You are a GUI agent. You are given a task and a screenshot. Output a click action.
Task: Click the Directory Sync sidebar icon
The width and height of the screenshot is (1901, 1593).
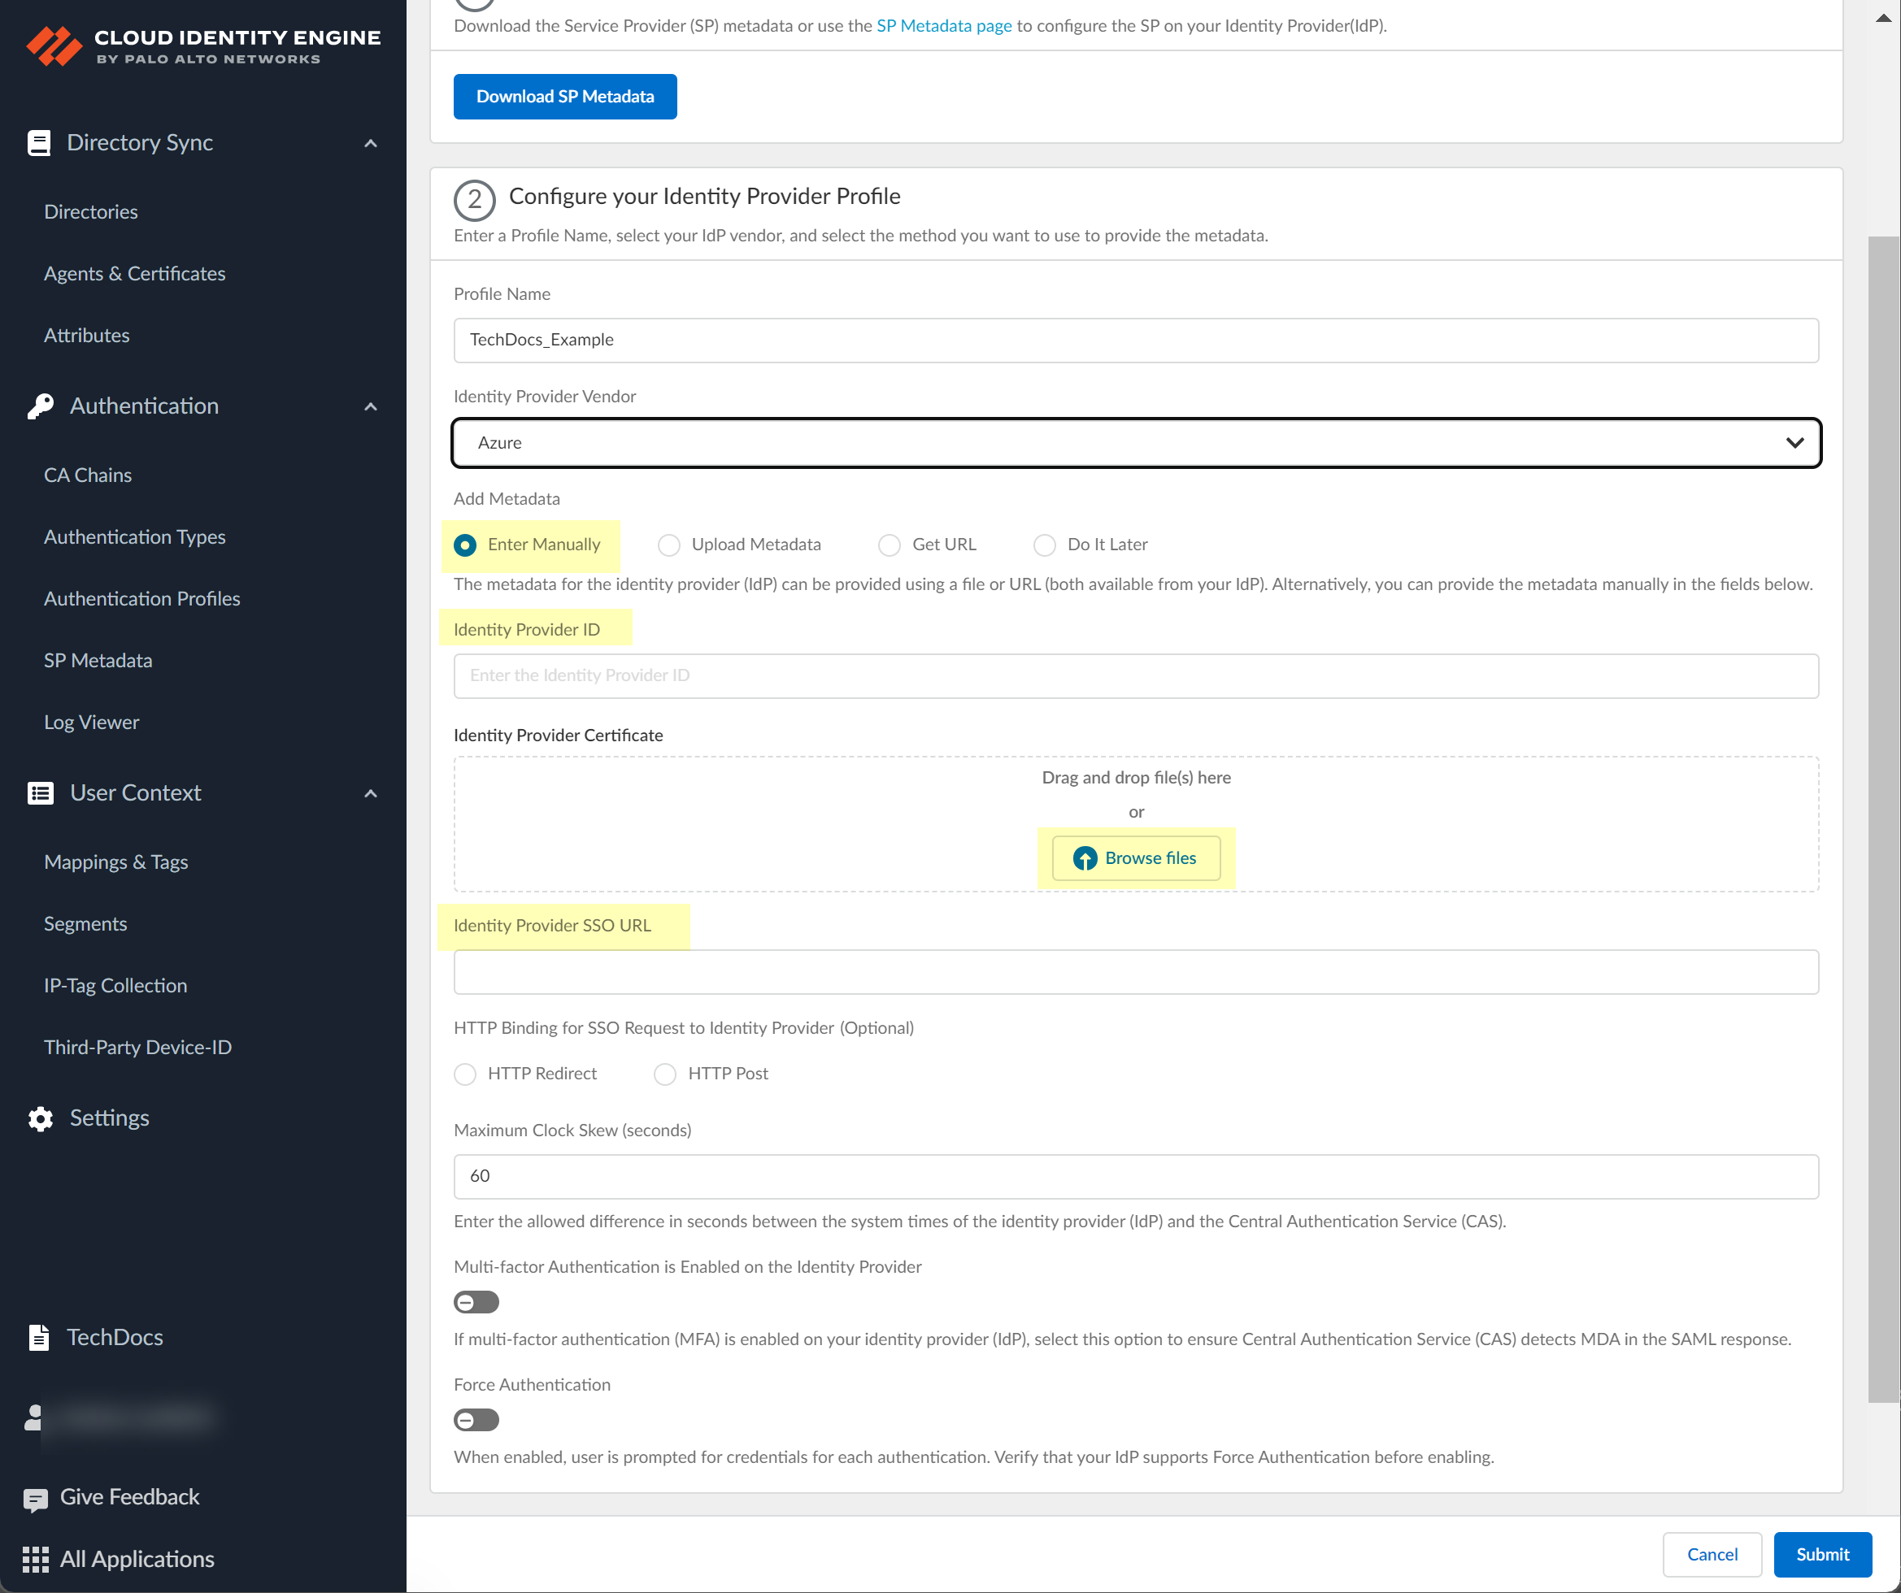(39, 142)
